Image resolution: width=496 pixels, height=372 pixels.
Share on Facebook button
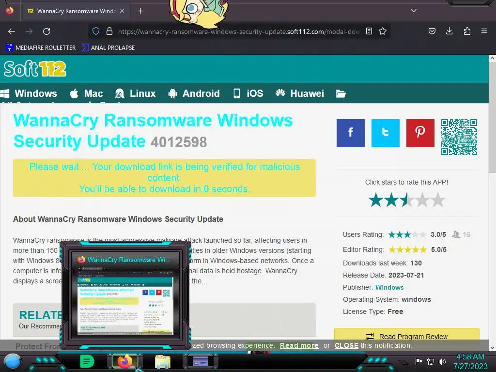point(351,133)
